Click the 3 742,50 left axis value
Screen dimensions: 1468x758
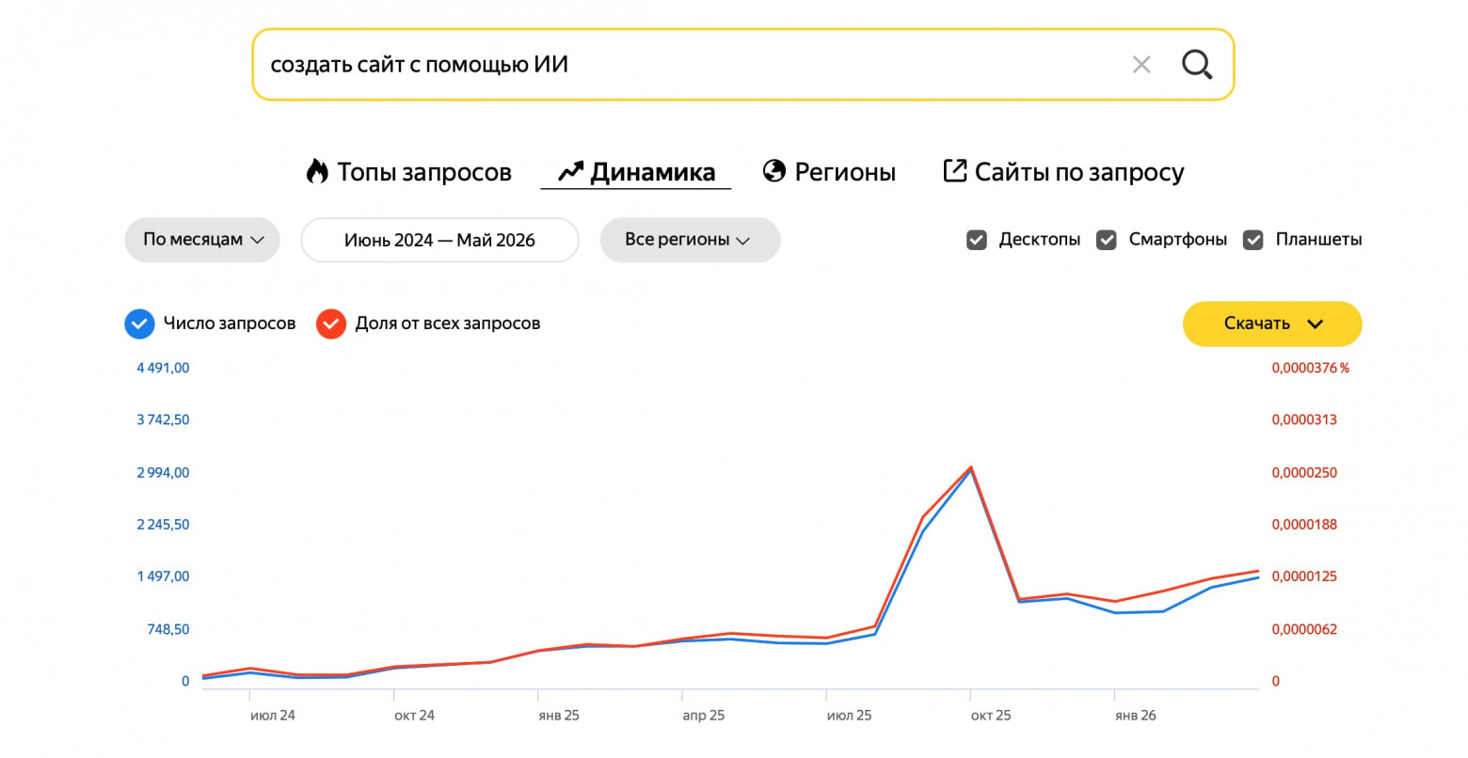click(x=163, y=419)
